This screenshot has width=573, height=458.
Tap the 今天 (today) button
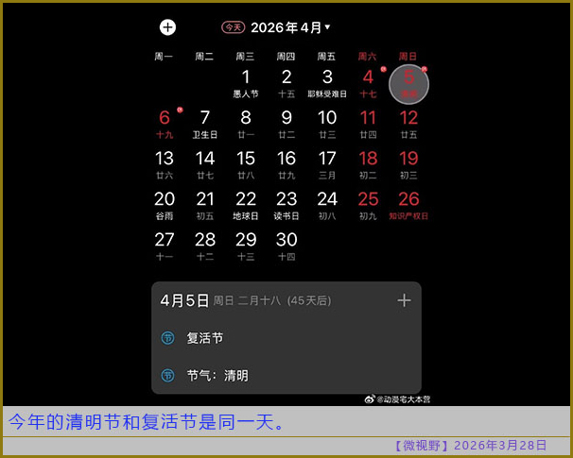pos(233,28)
